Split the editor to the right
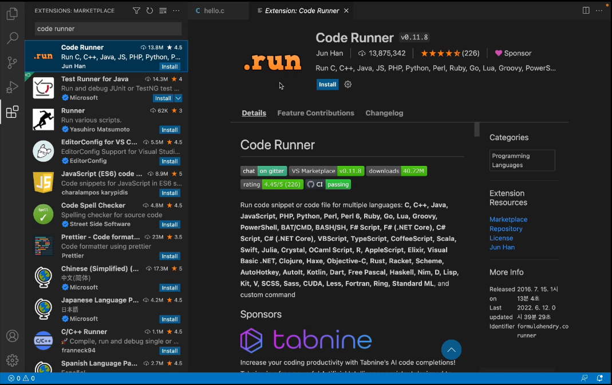The height and width of the screenshot is (385, 612). (x=586, y=10)
